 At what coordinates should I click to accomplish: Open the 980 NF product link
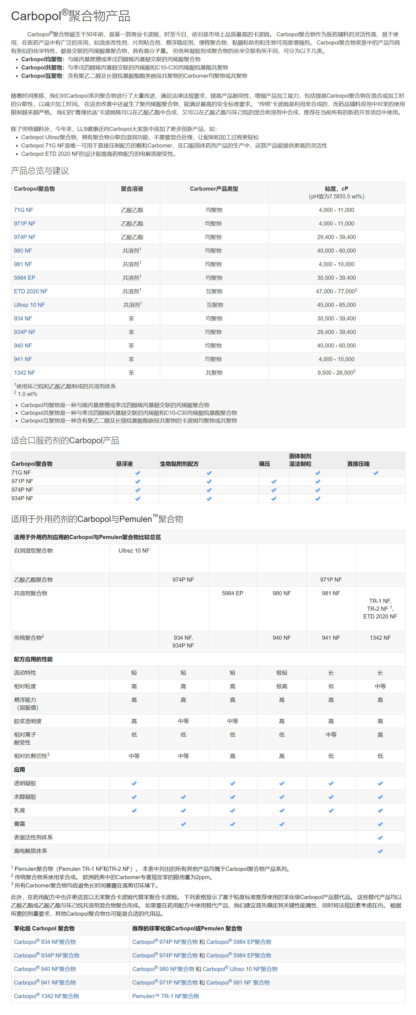[x=23, y=251]
